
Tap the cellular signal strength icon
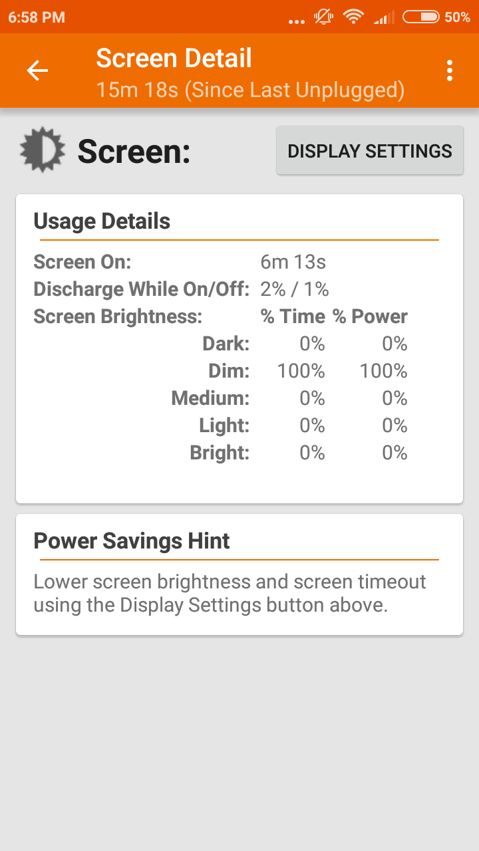pyautogui.click(x=383, y=17)
